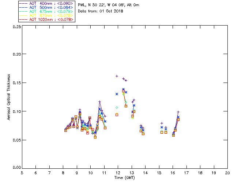Click the x-axis tick label 8
Screen dimensions: 234x187
click(63, 173)
